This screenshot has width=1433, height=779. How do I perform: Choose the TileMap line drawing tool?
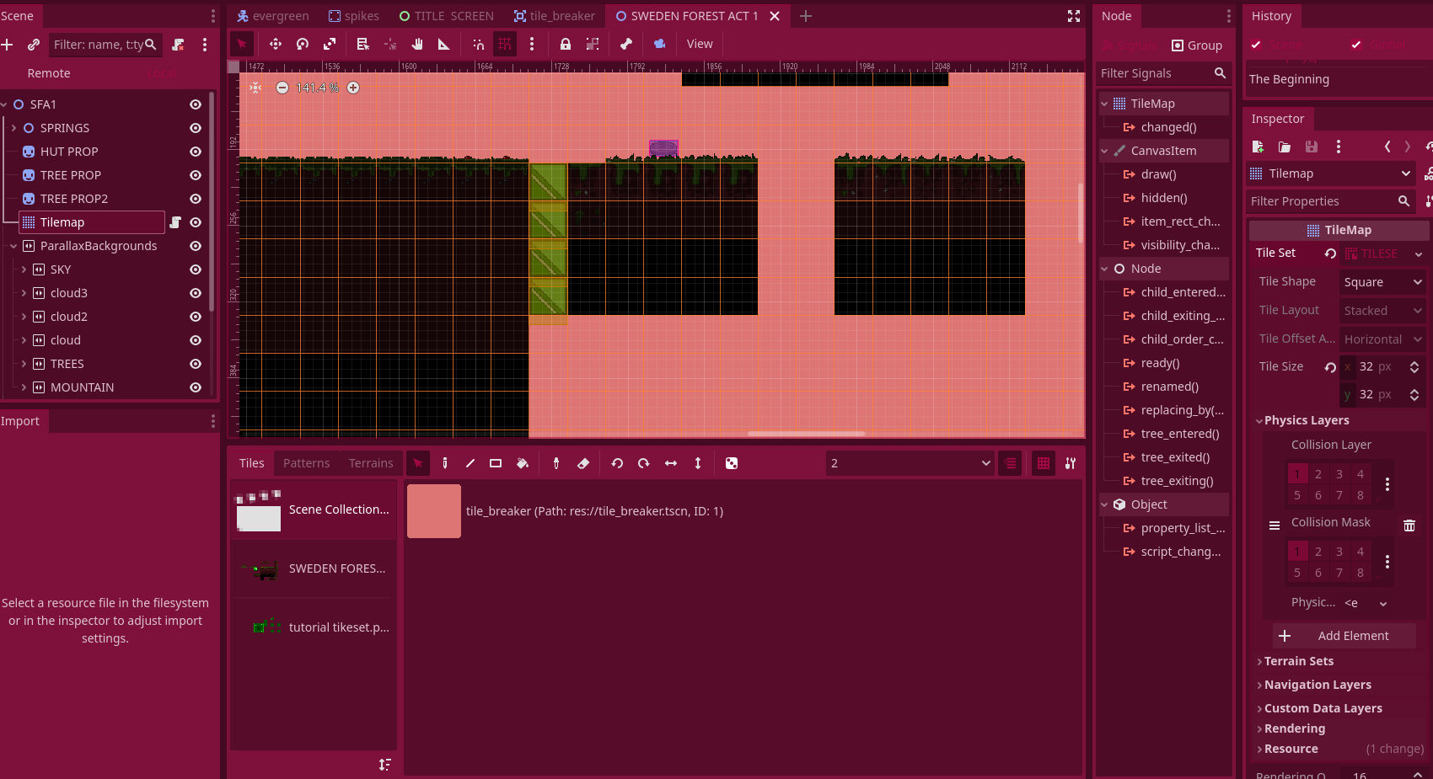470,463
